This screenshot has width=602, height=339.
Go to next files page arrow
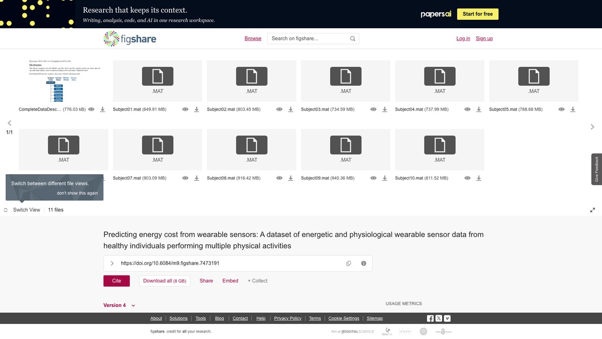pyautogui.click(x=593, y=127)
